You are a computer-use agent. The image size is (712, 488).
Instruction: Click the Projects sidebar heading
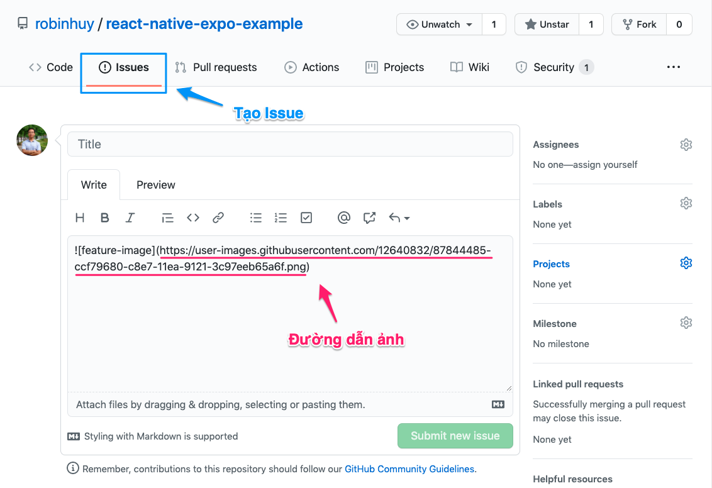[551, 263]
